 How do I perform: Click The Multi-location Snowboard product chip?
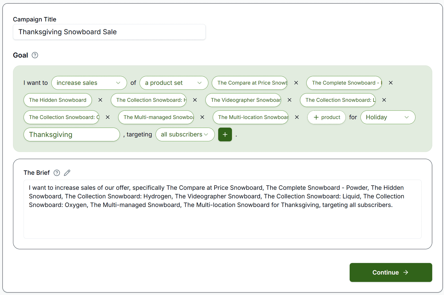pyautogui.click(x=251, y=117)
